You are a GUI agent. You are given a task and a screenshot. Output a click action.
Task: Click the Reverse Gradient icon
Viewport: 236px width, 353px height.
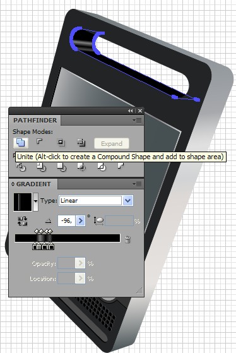[x=22, y=221]
